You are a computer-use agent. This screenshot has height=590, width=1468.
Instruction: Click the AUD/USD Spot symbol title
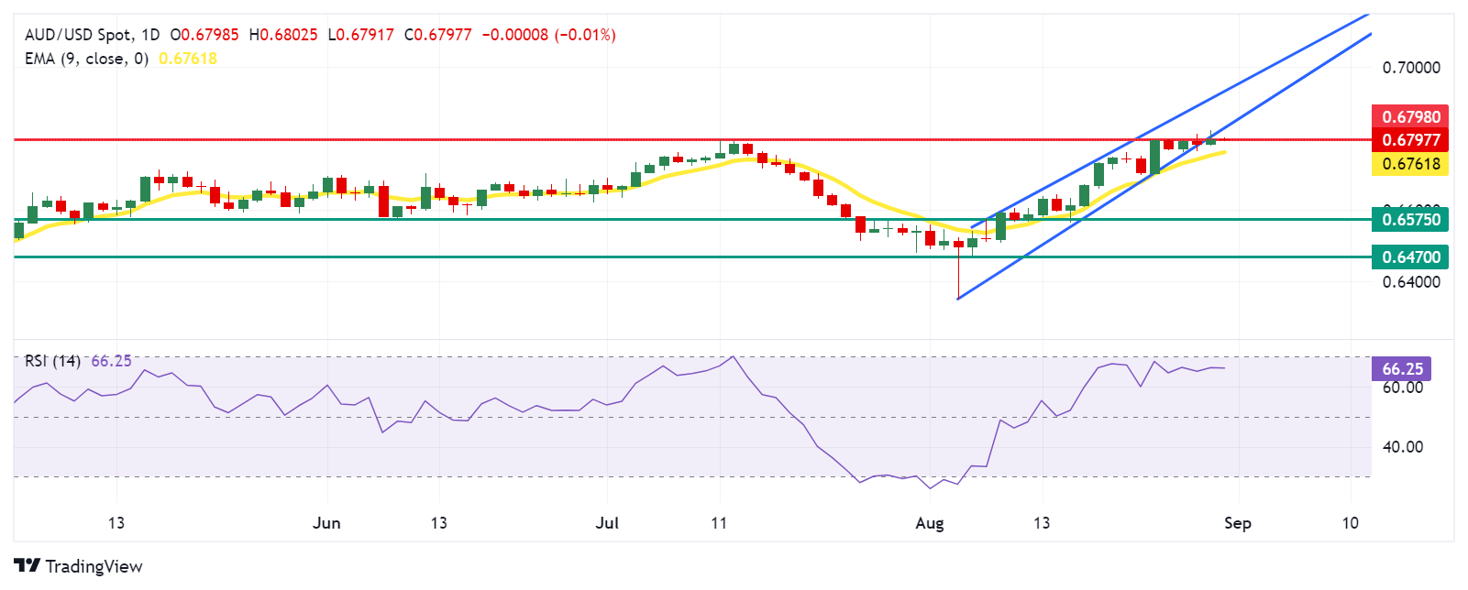click(x=78, y=35)
